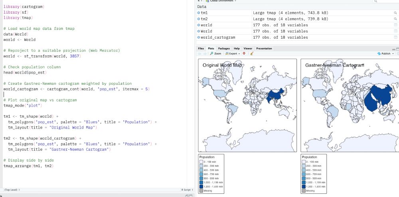Click the environment search field
This screenshot has width=399, height=197.
386,1
